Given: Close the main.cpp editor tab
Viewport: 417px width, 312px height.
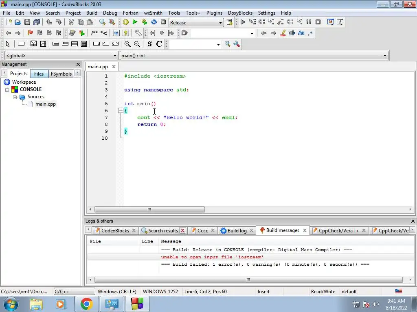Looking at the screenshot, I should [114, 67].
